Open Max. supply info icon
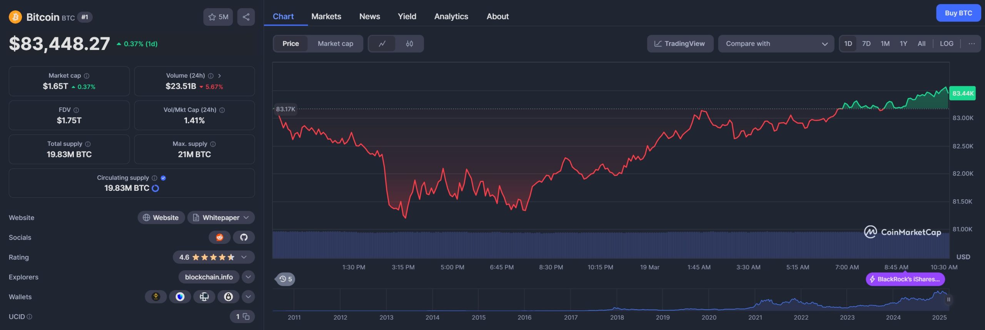The image size is (985, 330). tap(213, 144)
